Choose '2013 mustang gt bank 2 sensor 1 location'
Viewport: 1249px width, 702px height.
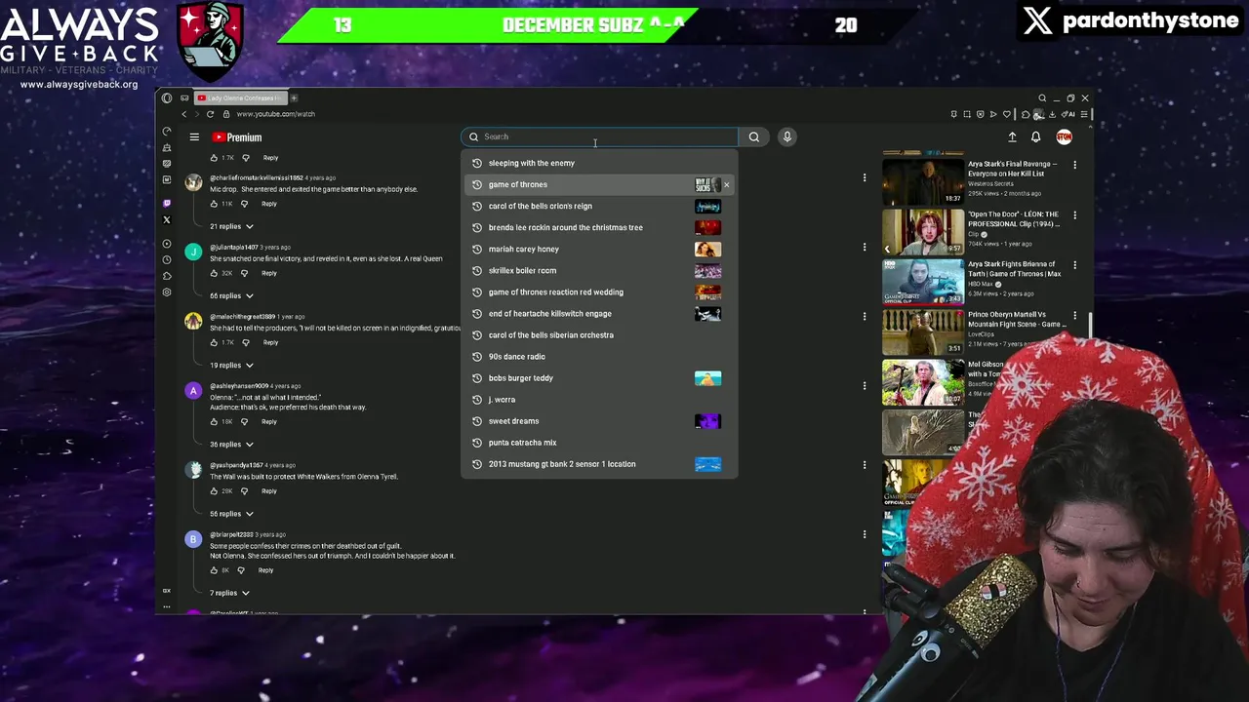tap(599, 463)
